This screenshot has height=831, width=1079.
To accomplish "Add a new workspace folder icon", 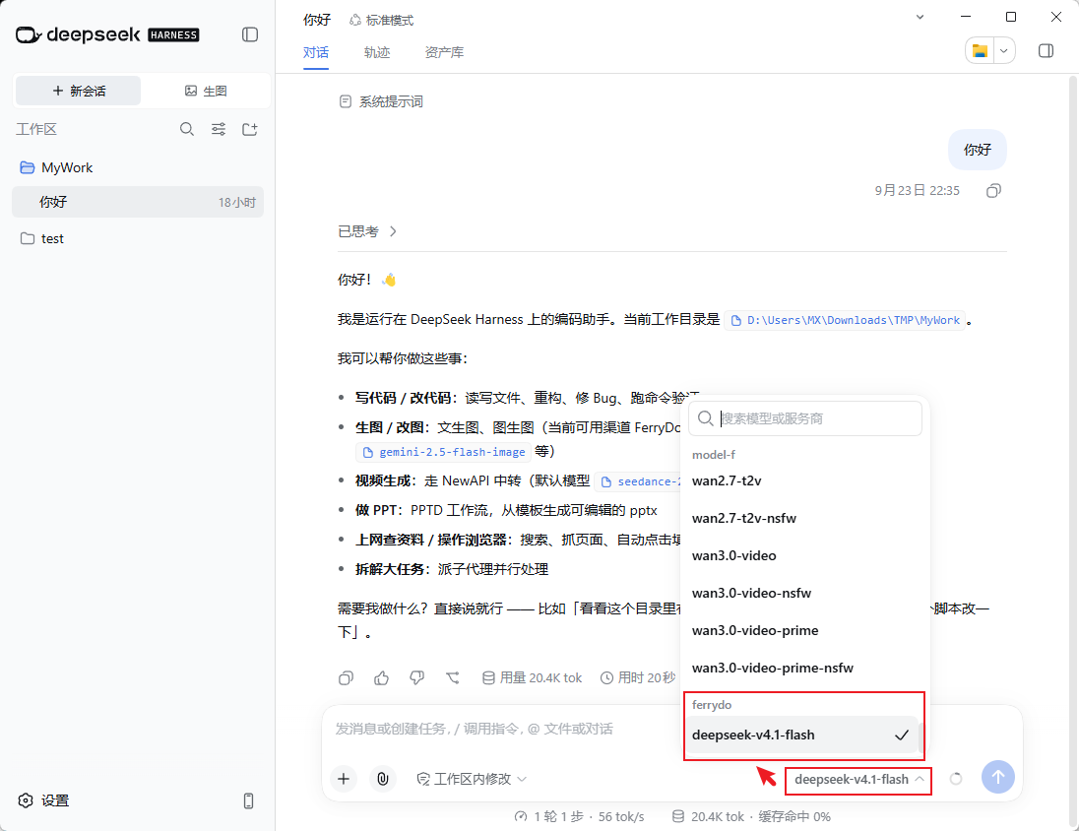I will [250, 129].
